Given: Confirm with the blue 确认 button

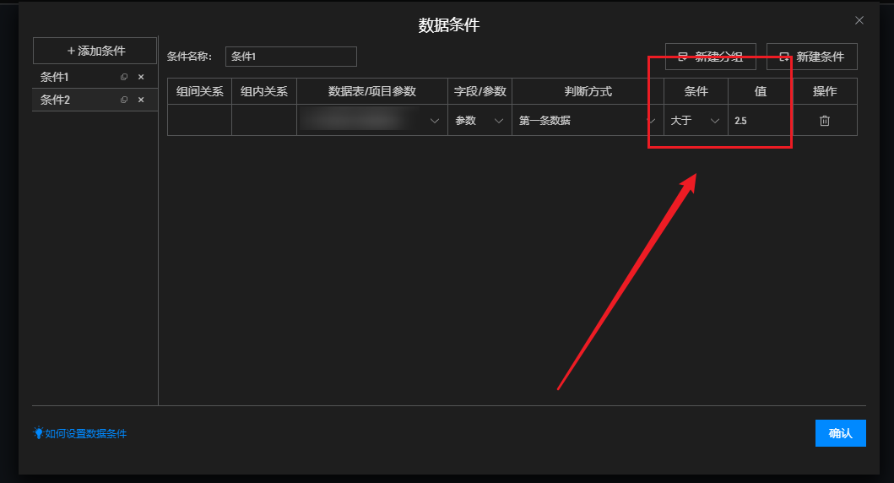Looking at the screenshot, I should 840,433.
